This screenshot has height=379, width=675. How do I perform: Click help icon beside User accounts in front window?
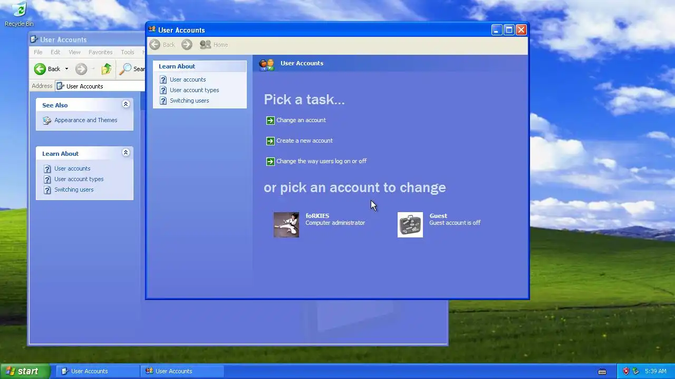pos(163,80)
